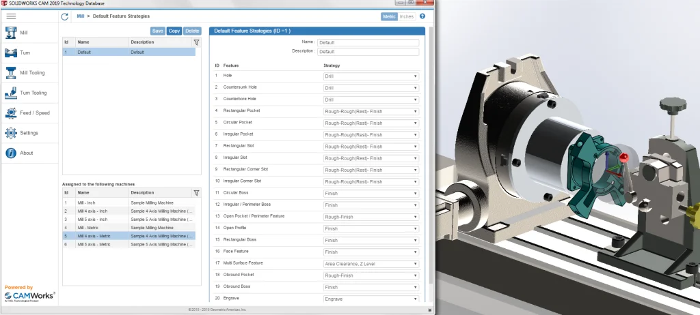Click the refresh icon beside breadcrumb
The width and height of the screenshot is (700, 315).
65,16
